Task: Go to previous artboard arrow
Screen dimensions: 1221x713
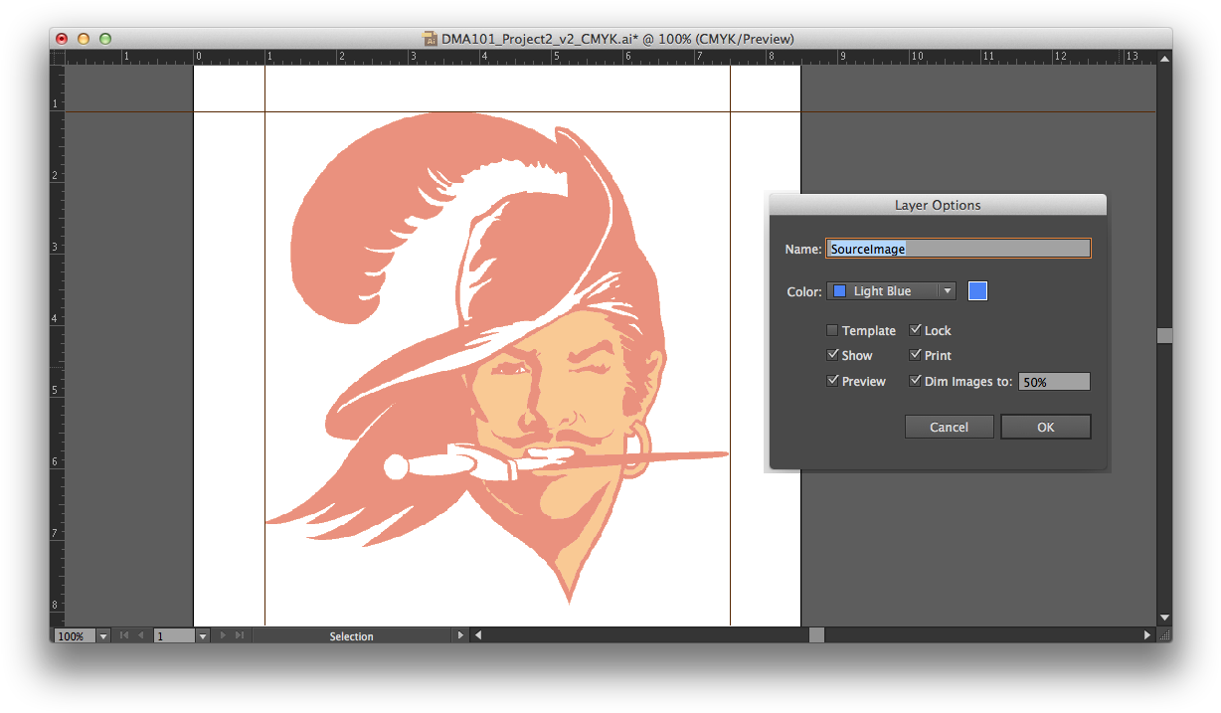Action: tap(140, 635)
